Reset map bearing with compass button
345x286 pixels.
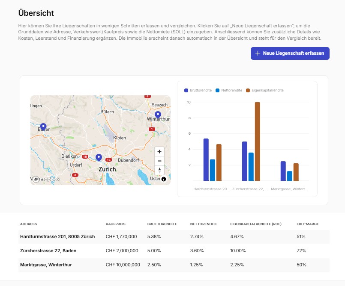(159, 170)
